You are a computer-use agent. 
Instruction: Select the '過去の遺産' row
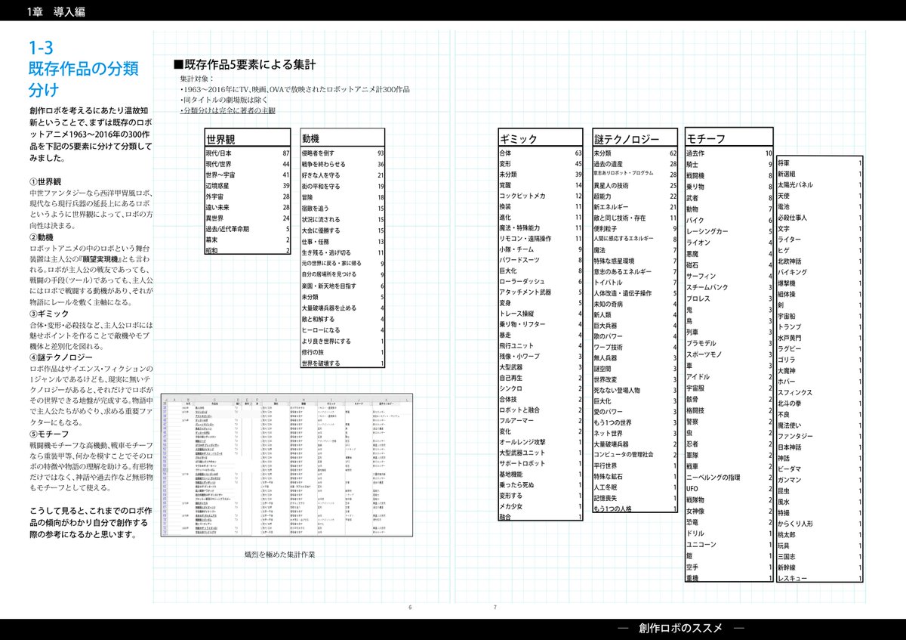tap(635, 164)
